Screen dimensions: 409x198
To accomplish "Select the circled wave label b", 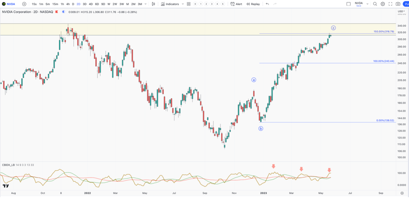I will [x=261, y=128].
